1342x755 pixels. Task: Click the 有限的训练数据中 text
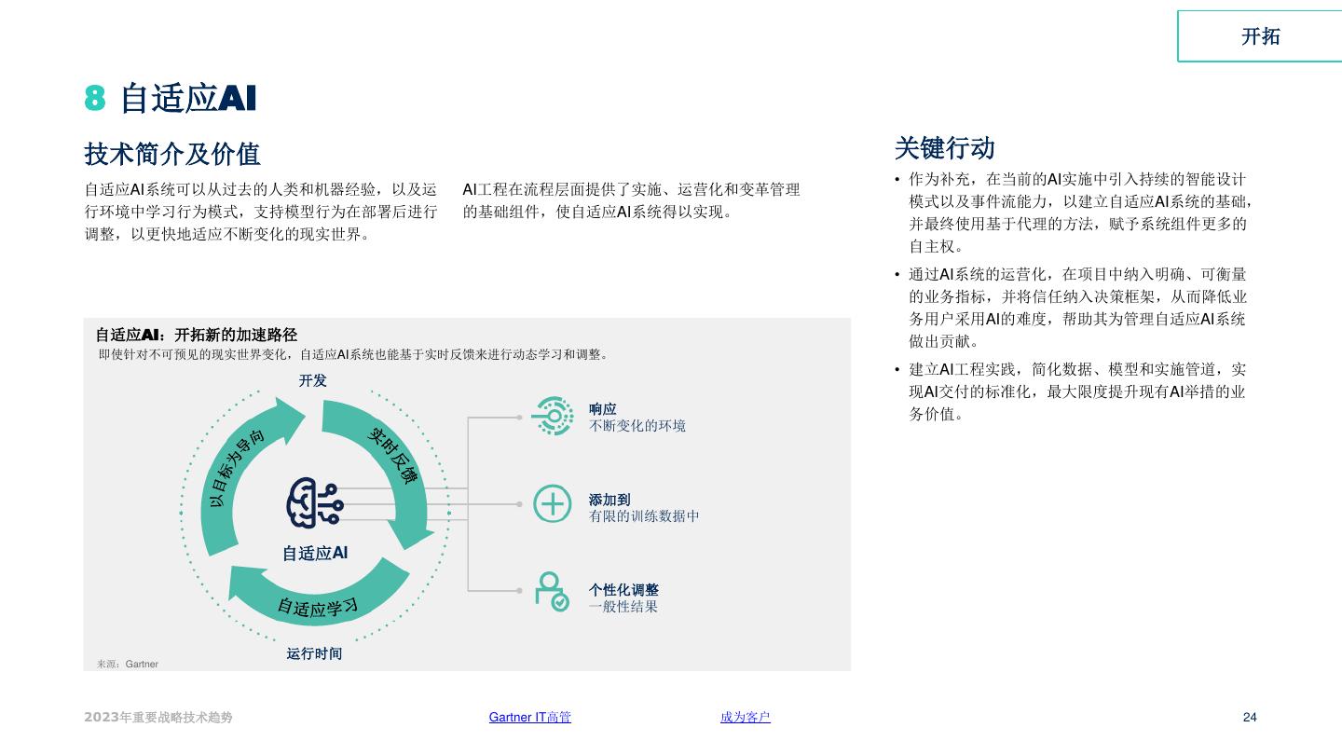(x=644, y=515)
